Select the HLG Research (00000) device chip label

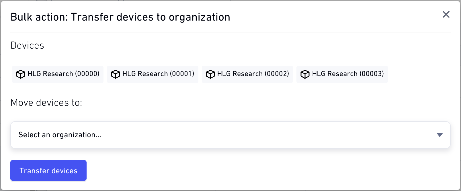[63, 74]
